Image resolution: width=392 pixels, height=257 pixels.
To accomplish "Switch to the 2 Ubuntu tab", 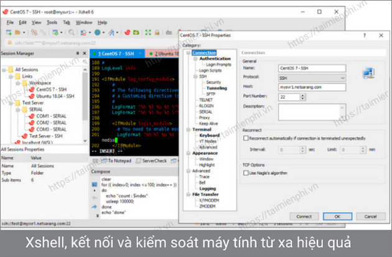I will click(x=163, y=54).
